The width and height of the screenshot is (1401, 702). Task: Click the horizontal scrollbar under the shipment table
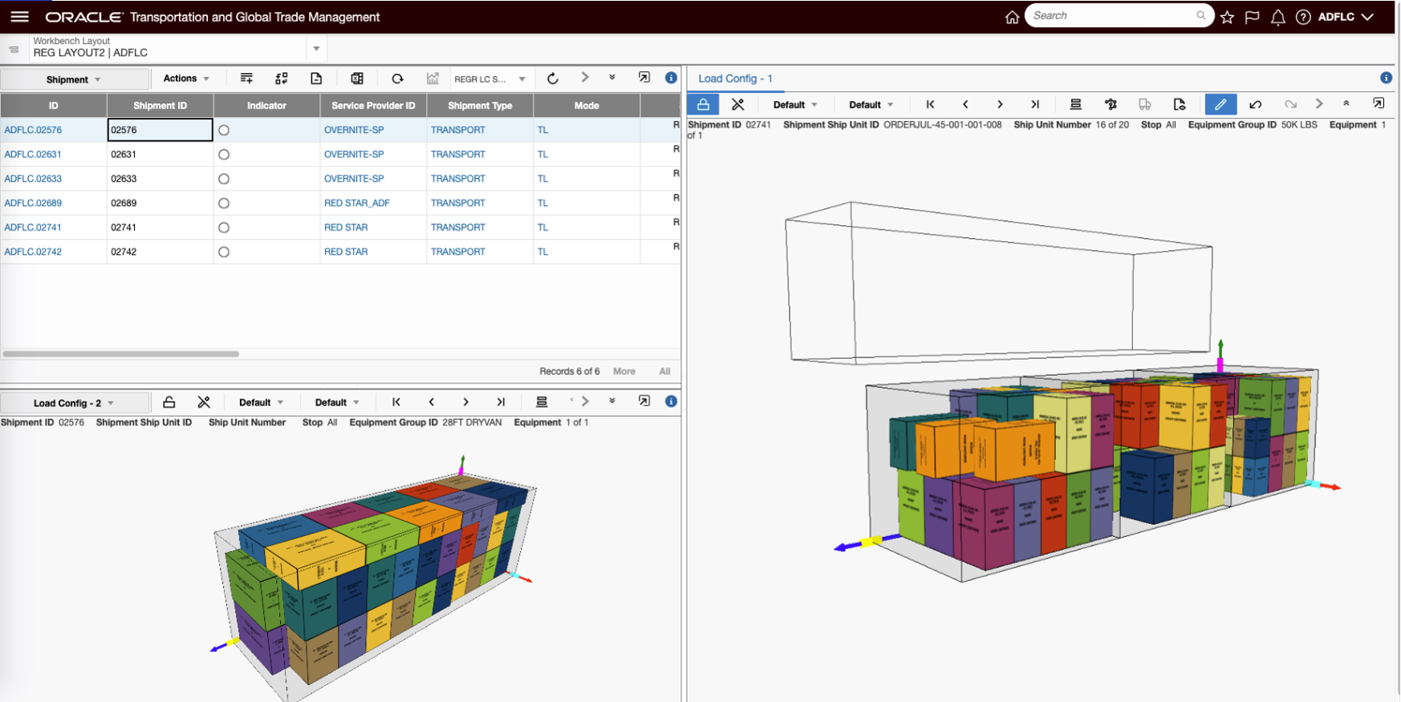click(120, 353)
